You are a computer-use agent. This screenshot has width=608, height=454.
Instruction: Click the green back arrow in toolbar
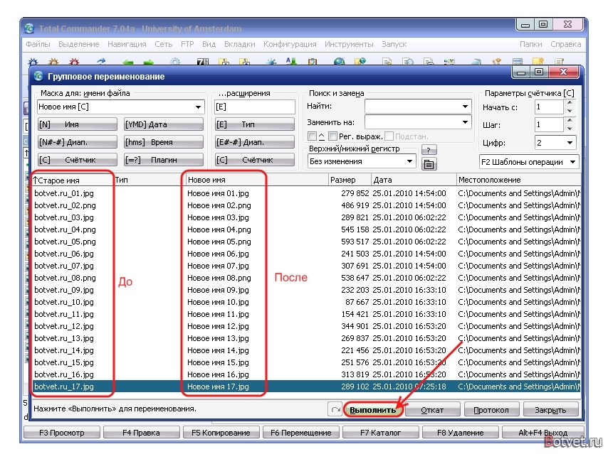point(128,62)
